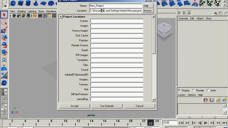228x128 pixels.
Task: Select the Anim radio button
Action: pyautogui.click(x=208, y=90)
